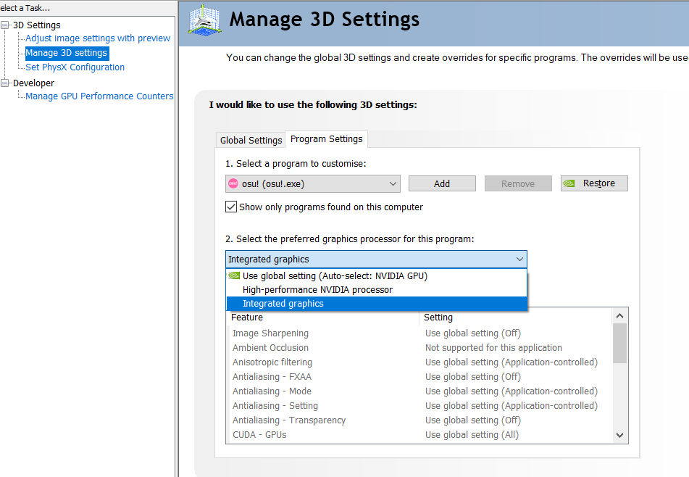Open Set PhysX Configuration link
Image resolution: width=689 pixels, height=477 pixels.
click(75, 67)
